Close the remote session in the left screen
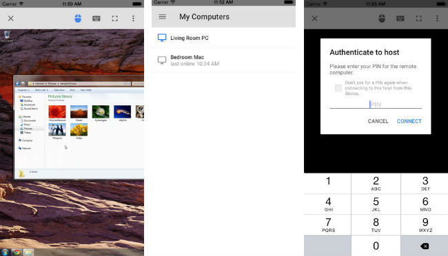 (10, 19)
